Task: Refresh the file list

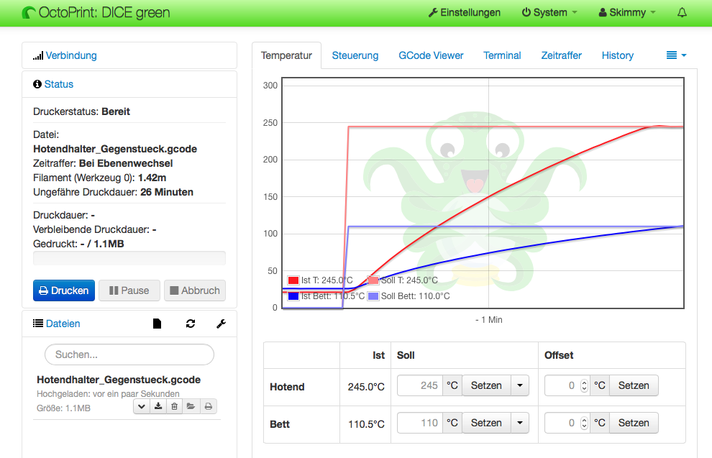Action: pos(191,324)
